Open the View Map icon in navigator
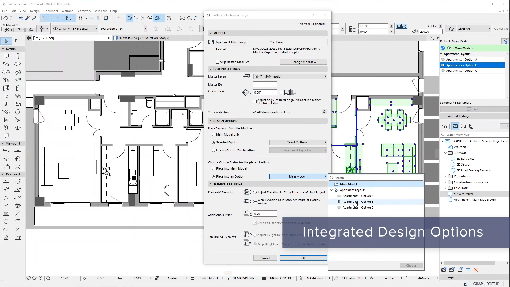Screen dimensions: 510x287 pos(455,126)
